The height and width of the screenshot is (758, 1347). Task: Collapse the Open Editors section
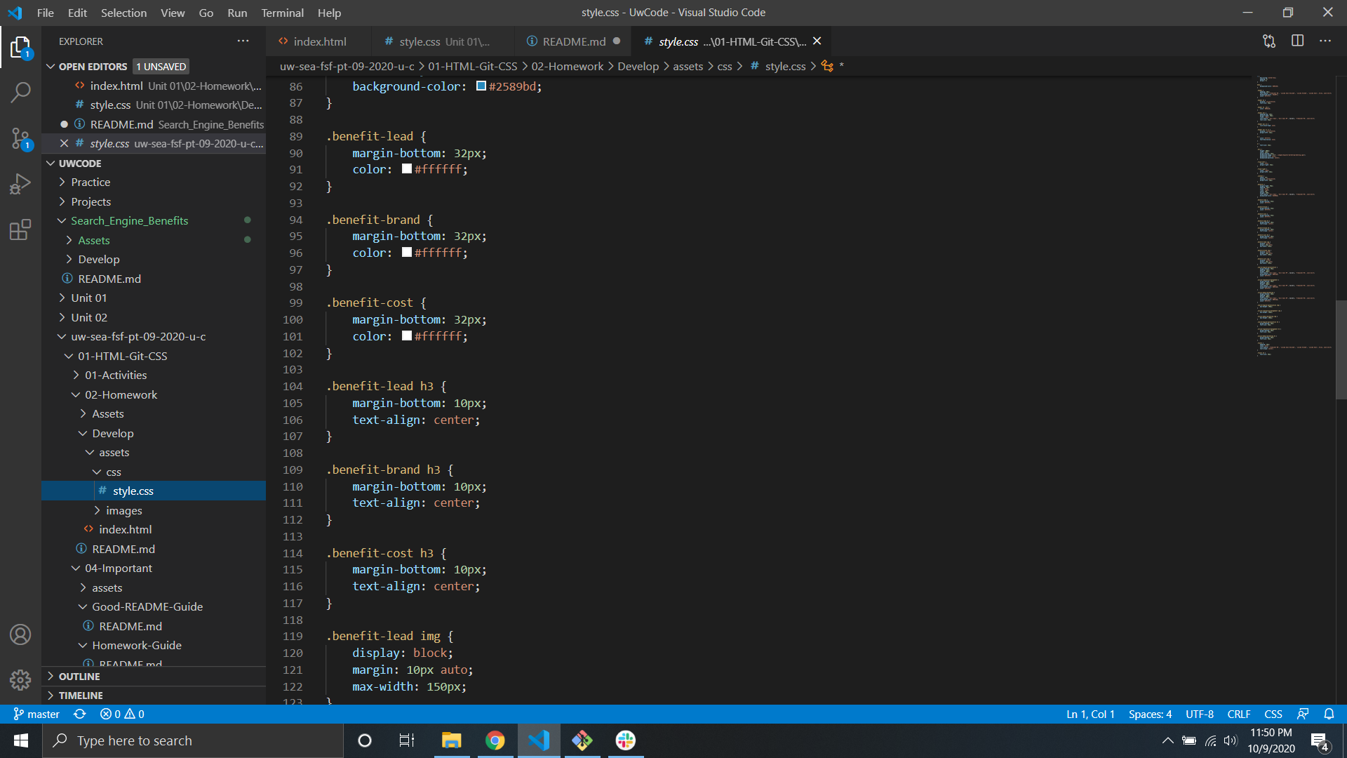[x=51, y=66]
